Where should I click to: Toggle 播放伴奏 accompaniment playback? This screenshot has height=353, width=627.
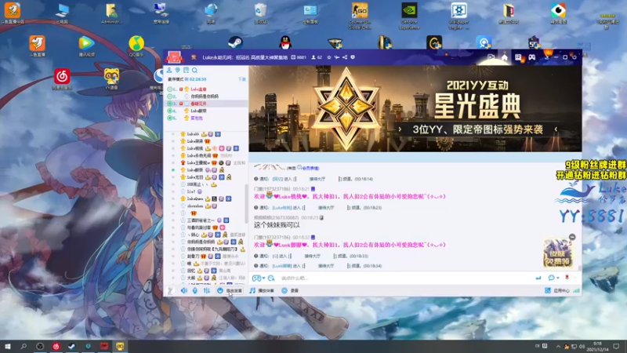click(x=262, y=290)
